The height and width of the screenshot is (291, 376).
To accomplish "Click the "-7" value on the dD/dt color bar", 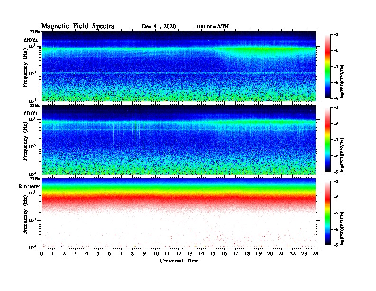I will tap(336, 140).
